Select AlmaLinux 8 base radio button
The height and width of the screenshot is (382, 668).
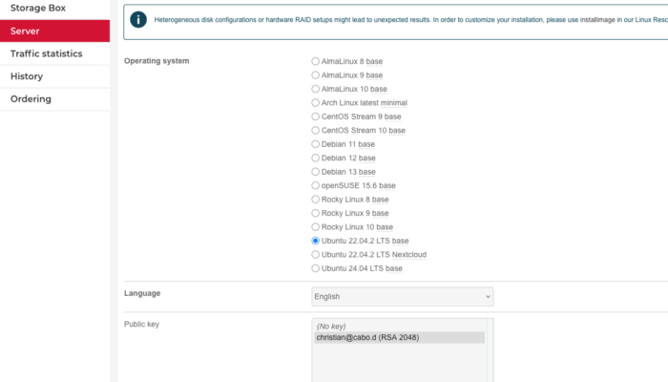pyautogui.click(x=316, y=61)
